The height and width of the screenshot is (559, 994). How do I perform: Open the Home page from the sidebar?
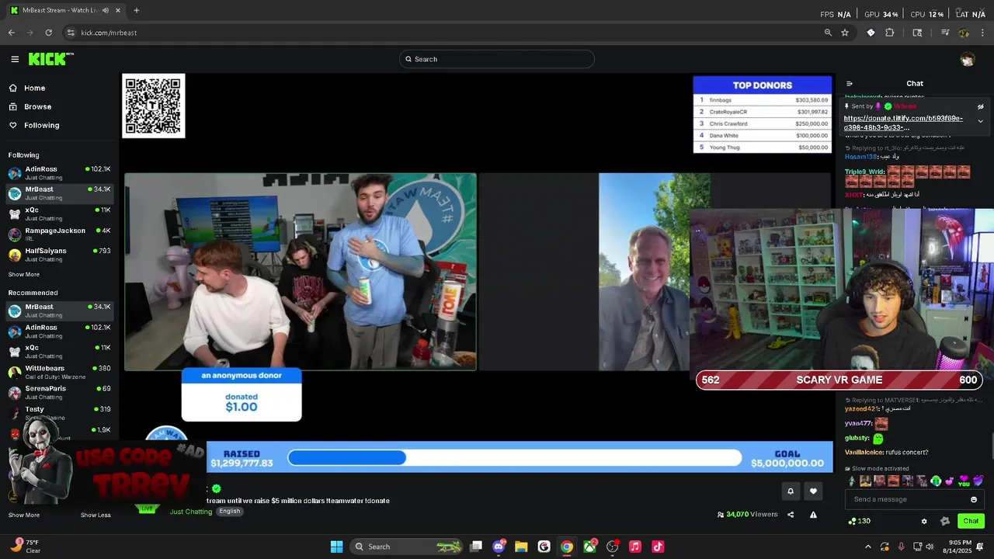[x=28, y=88]
